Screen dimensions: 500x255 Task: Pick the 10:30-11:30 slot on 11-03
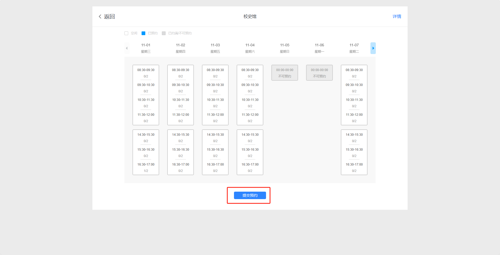[215, 103]
